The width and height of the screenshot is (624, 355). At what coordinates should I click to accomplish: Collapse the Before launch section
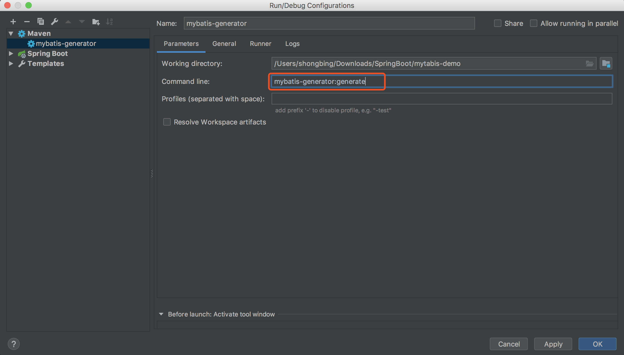tap(161, 314)
